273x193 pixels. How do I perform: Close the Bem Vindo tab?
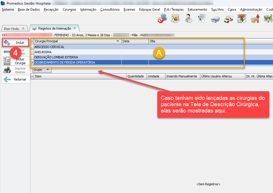coord(23,28)
